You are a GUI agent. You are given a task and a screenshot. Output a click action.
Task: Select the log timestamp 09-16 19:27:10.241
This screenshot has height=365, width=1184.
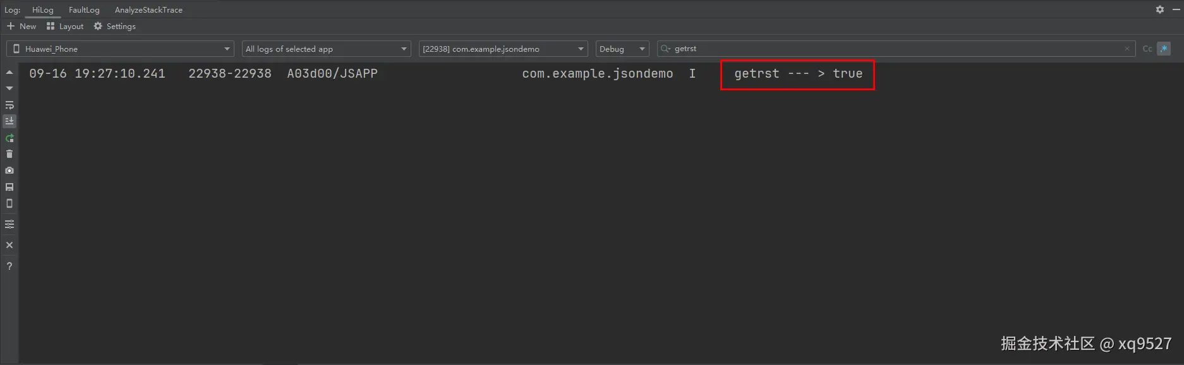pyautogui.click(x=97, y=73)
